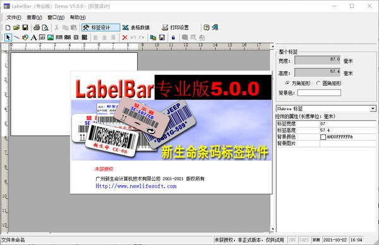
Task: Expand the ShArea 标签 dropdown
Action: [x=373, y=109]
